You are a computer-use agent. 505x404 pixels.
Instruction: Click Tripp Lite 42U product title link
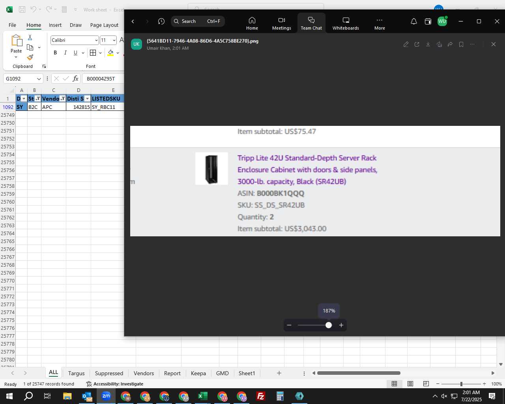click(x=307, y=170)
